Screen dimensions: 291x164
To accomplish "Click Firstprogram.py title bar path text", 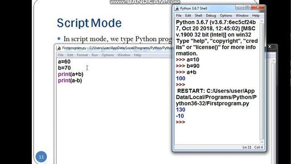I will click(x=117, y=48).
